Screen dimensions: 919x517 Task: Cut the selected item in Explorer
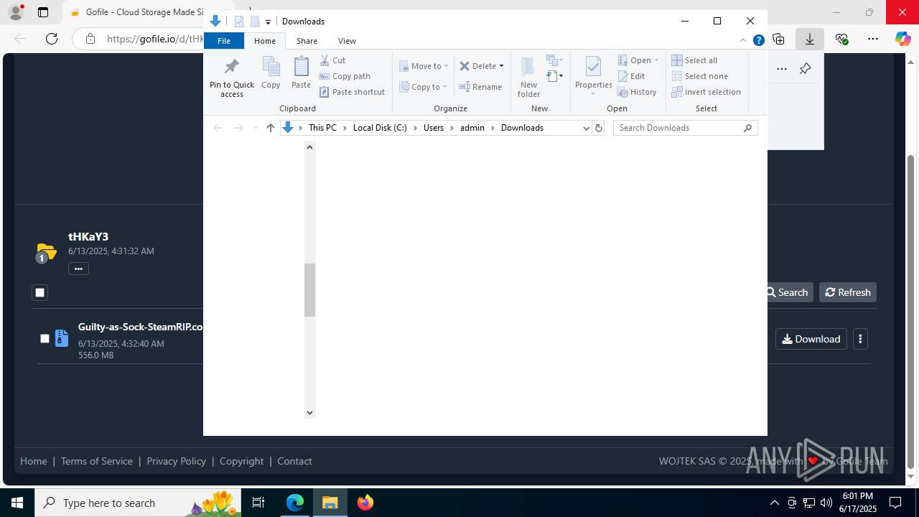332,60
